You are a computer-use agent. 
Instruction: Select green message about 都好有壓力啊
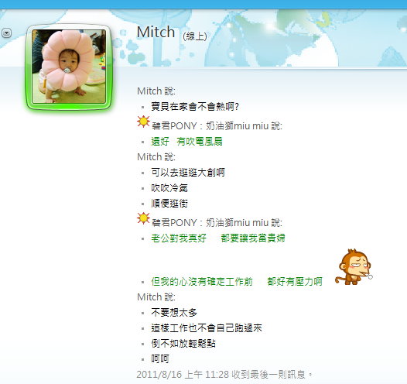coord(237,282)
